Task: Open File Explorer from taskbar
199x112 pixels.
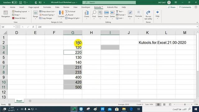Action: (124, 109)
